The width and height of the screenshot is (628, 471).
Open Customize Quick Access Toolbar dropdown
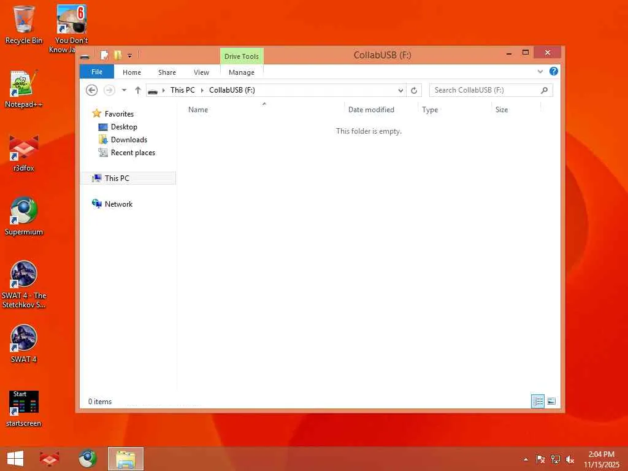click(130, 56)
